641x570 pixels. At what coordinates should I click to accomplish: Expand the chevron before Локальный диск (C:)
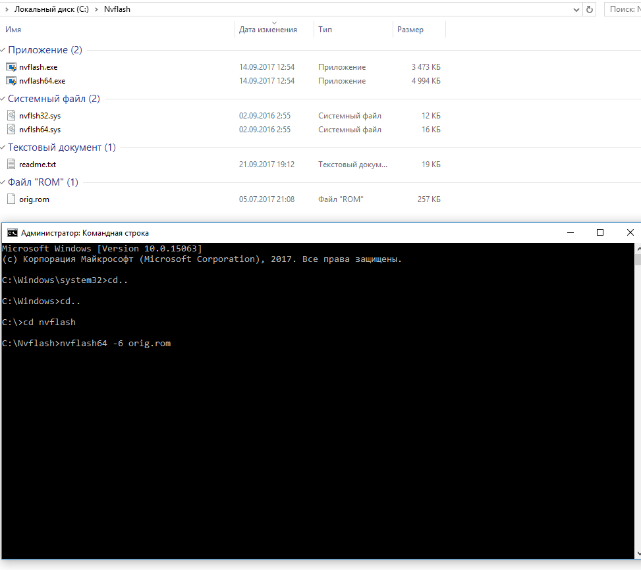pos(7,9)
